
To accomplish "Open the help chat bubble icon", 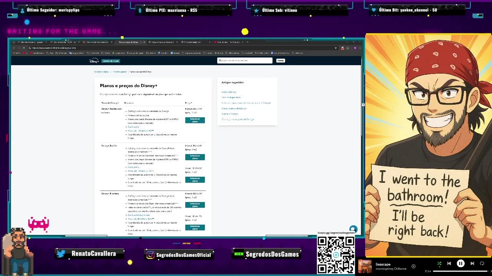I will point(353,229).
